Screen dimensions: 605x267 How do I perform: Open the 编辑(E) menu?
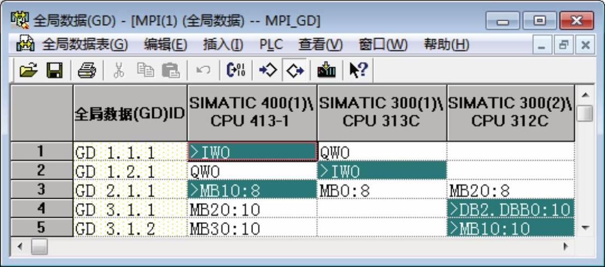[165, 45]
